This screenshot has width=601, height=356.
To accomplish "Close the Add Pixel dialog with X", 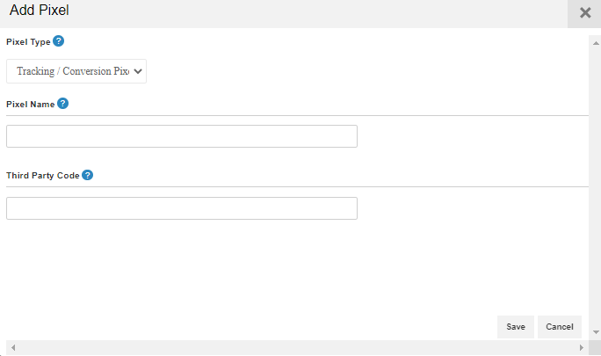I will pos(585,12).
